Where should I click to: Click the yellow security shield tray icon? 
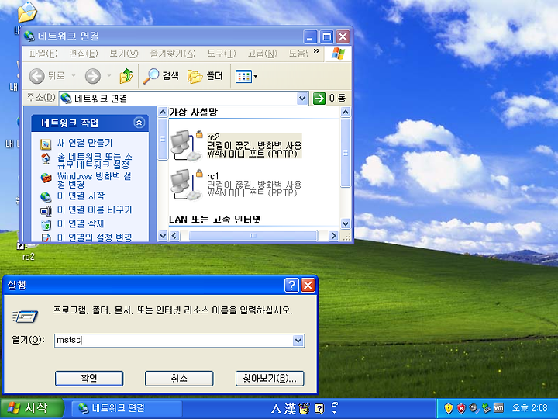tap(449, 408)
